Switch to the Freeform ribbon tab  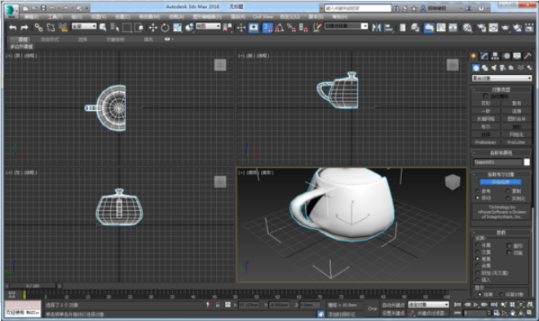point(50,39)
